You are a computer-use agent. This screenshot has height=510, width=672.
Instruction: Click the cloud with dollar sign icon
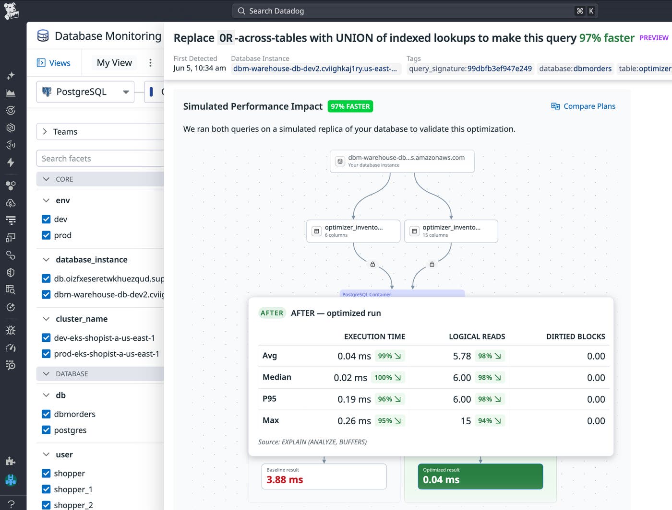11,203
